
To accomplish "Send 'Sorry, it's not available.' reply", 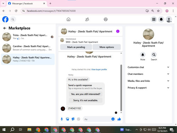I will coord(86,100).
